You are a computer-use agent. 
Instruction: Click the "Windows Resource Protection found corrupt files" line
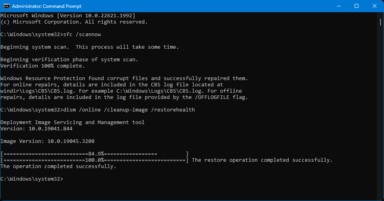124,79
